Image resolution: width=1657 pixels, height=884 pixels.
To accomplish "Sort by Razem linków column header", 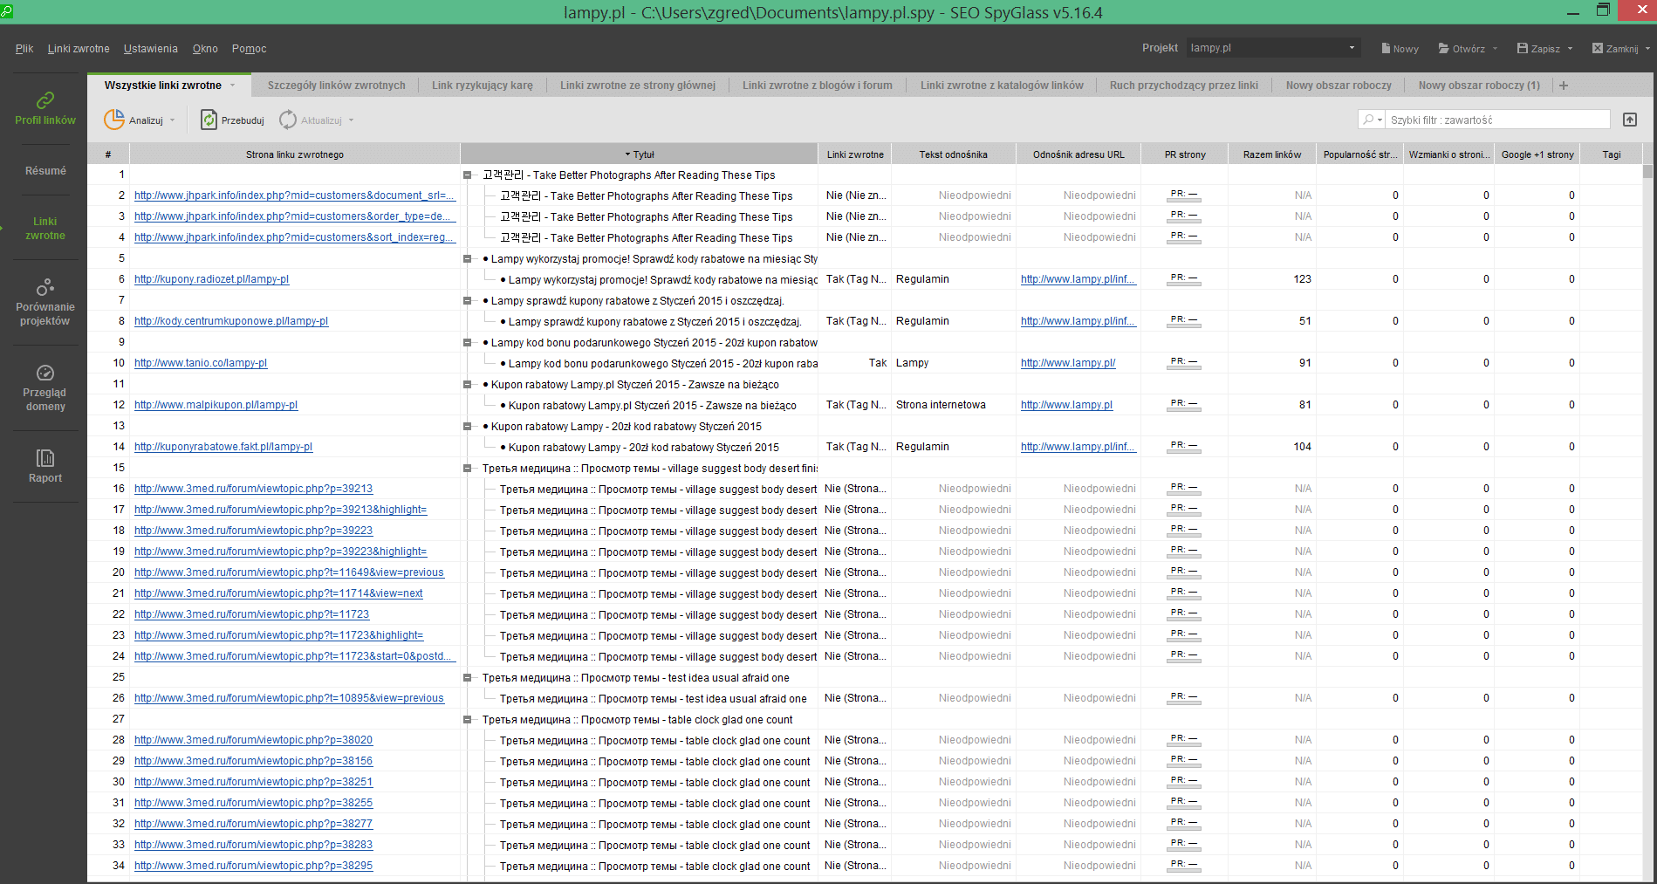I will pyautogui.click(x=1272, y=154).
